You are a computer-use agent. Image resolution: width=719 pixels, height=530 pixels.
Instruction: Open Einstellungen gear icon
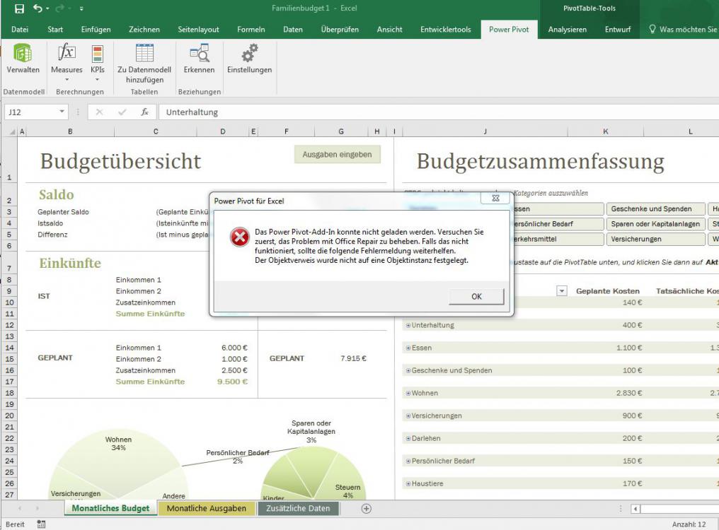click(x=249, y=54)
